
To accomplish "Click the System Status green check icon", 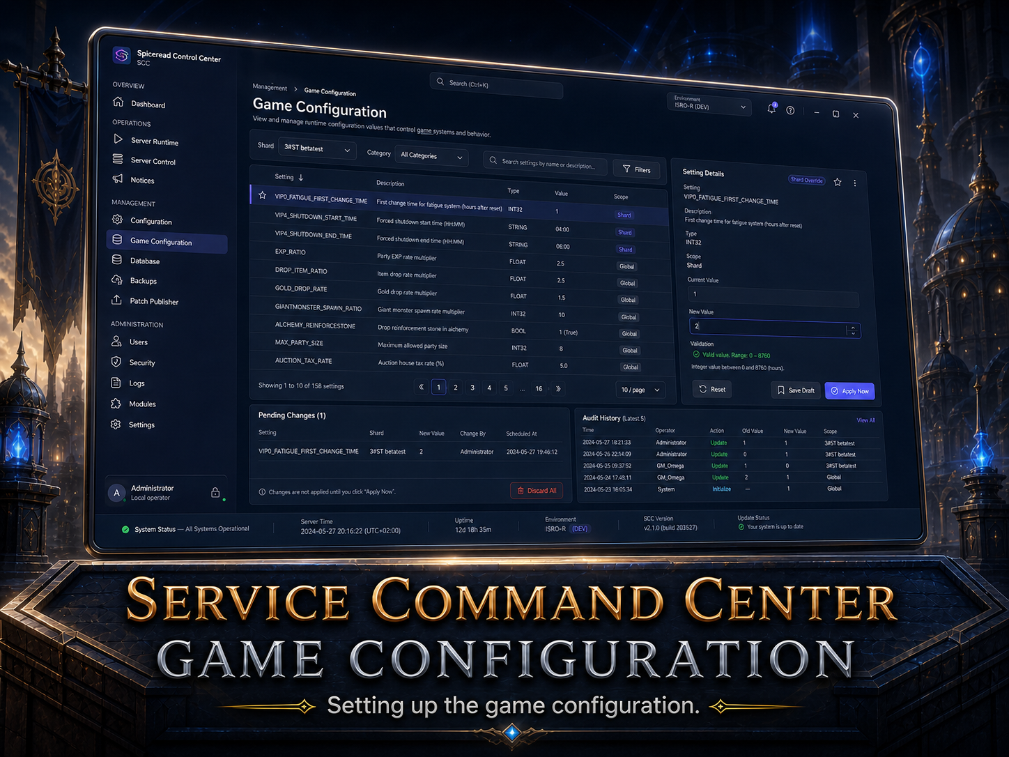I will [125, 530].
